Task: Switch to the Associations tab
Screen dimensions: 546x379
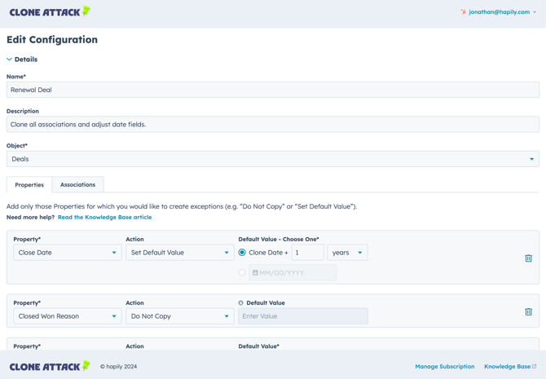Action: [77, 185]
